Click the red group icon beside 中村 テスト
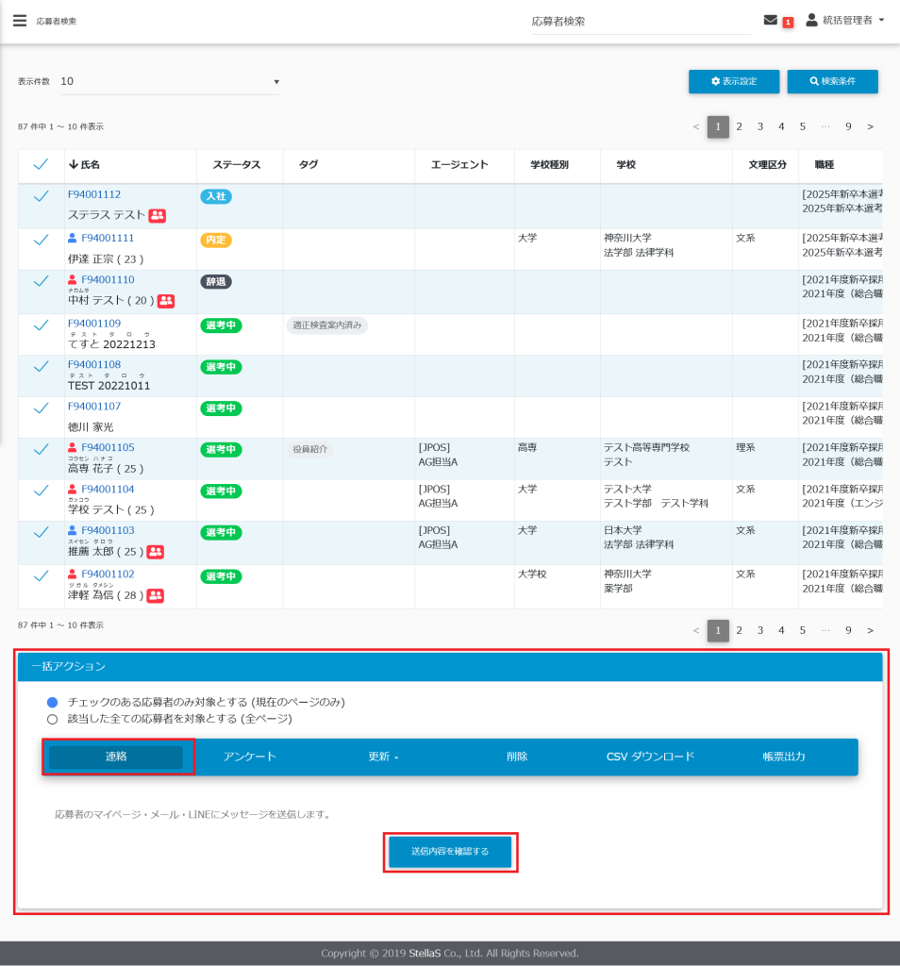 166,301
